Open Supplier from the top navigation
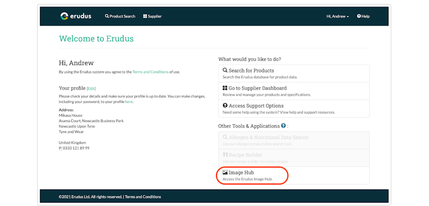429x206 pixels. click(152, 16)
